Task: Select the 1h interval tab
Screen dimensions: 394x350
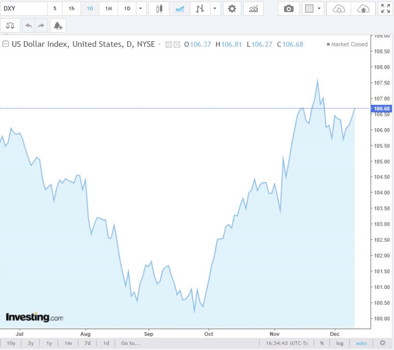Action: coord(71,9)
